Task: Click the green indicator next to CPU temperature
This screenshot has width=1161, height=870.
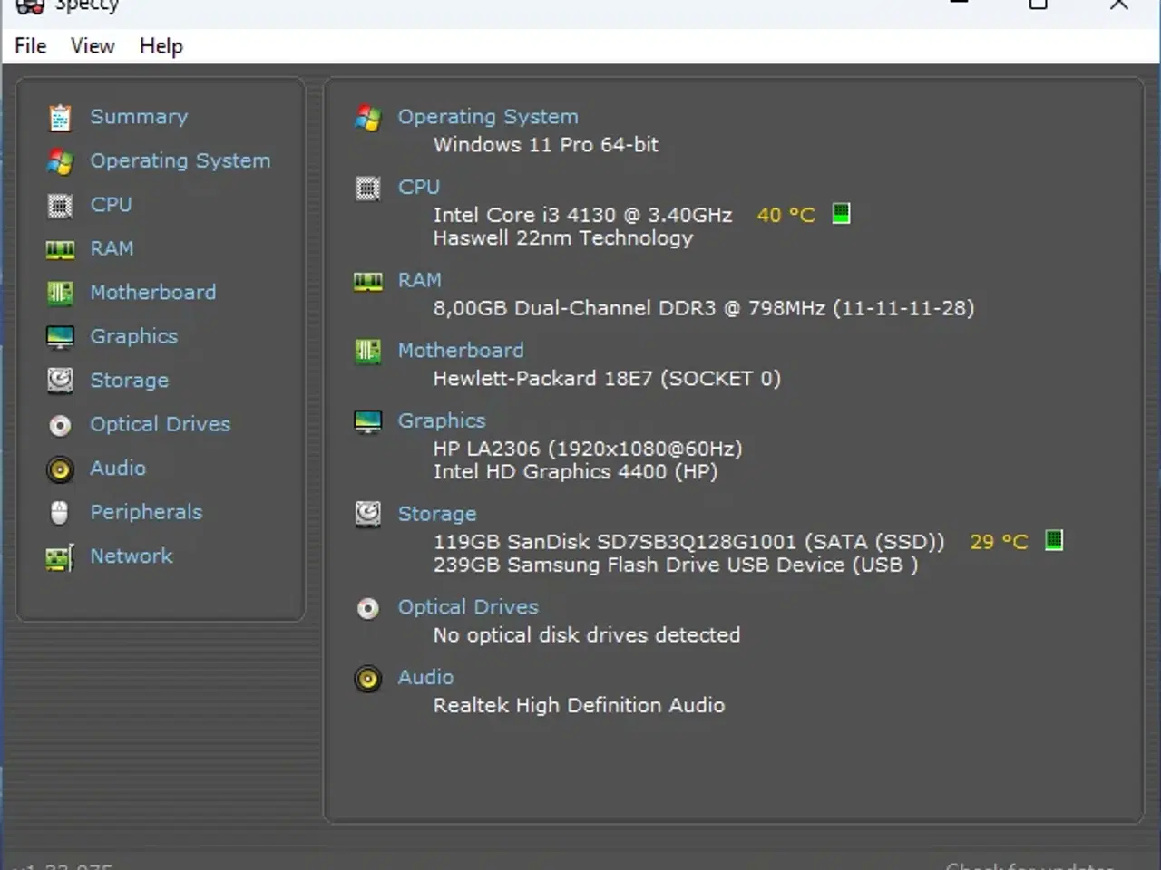Action: [x=842, y=214]
